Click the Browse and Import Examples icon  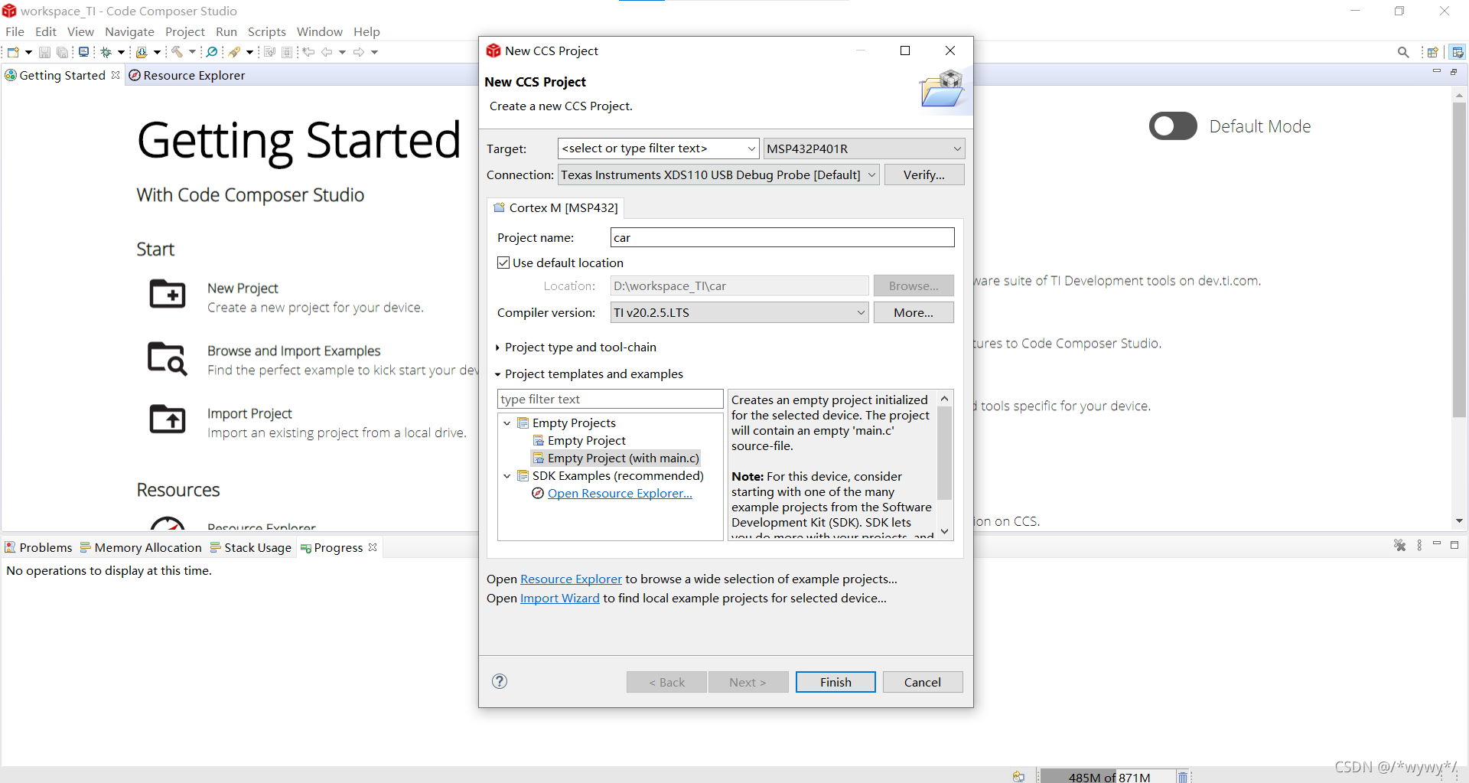tap(168, 358)
